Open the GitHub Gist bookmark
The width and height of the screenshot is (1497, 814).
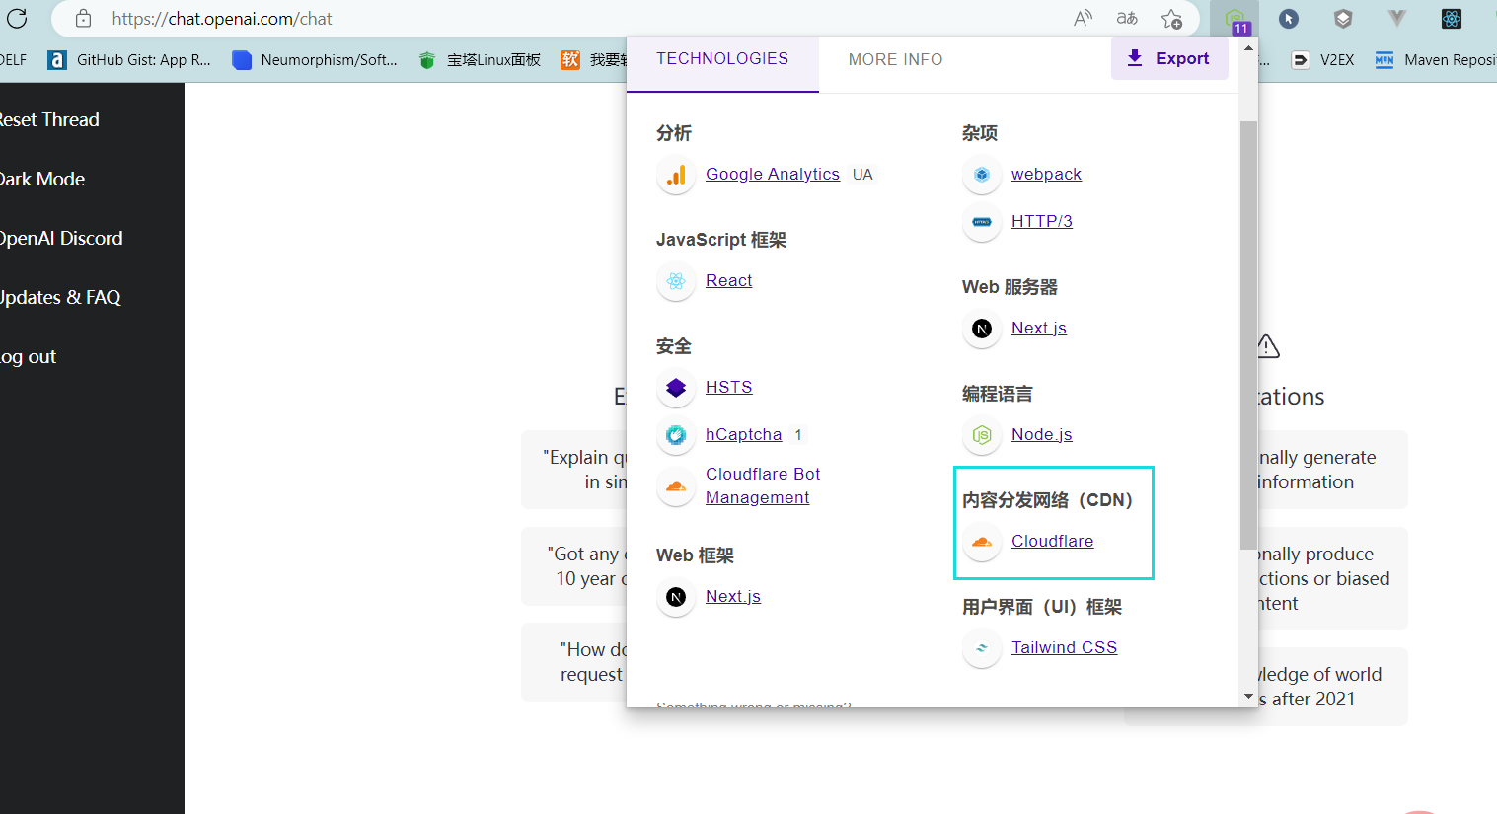point(130,60)
